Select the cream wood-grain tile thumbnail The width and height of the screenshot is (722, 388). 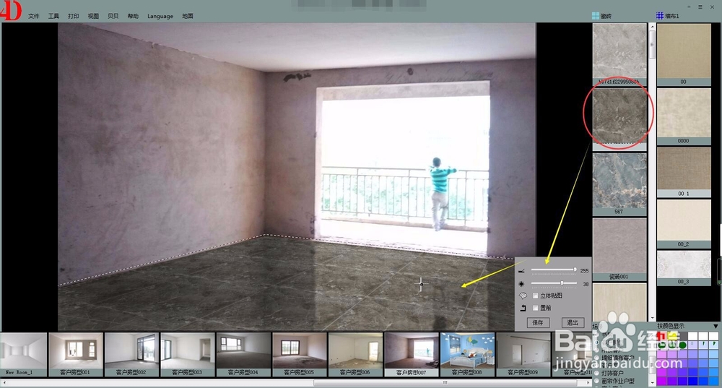(x=619, y=302)
